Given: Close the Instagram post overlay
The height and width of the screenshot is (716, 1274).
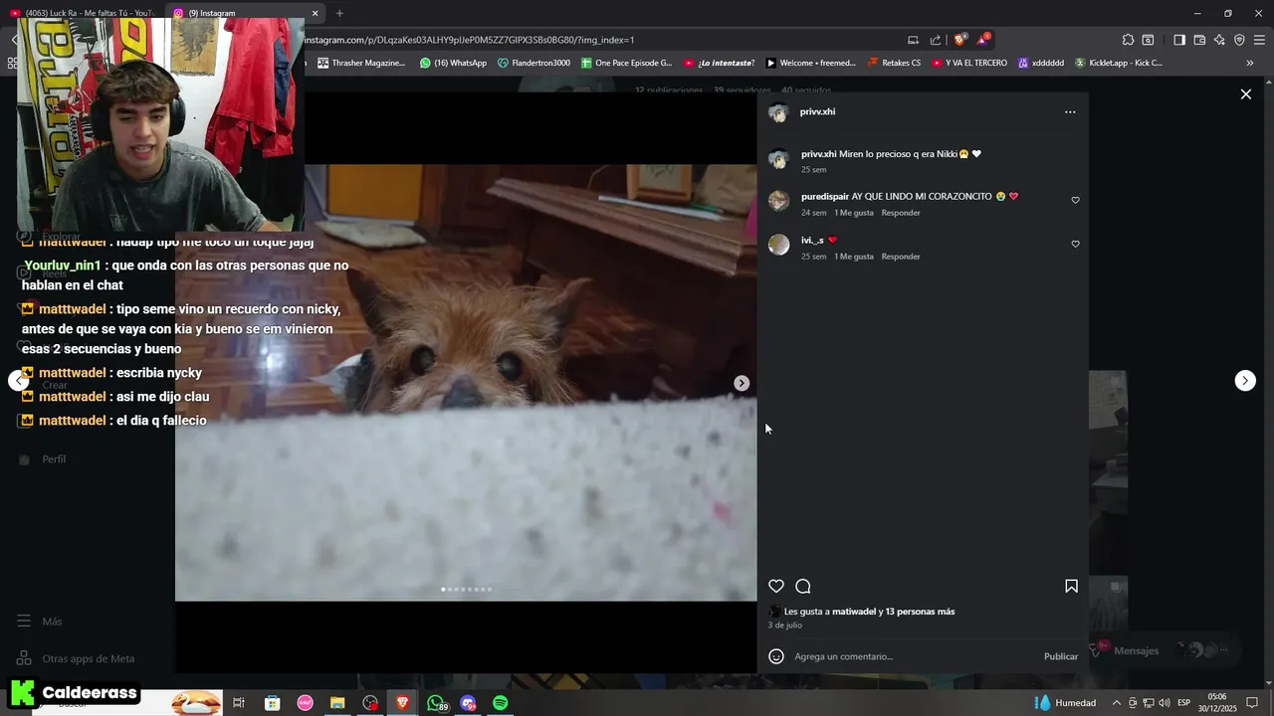Looking at the screenshot, I should pyautogui.click(x=1245, y=94).
